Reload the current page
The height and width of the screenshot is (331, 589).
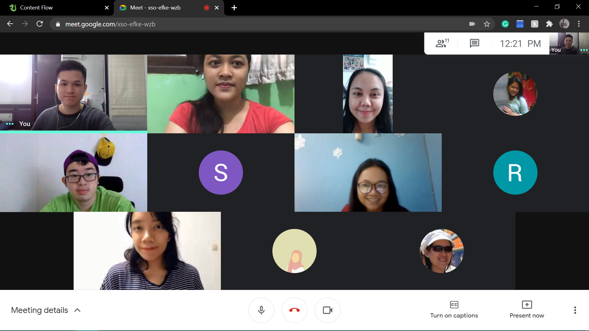(x=40, y=24)
